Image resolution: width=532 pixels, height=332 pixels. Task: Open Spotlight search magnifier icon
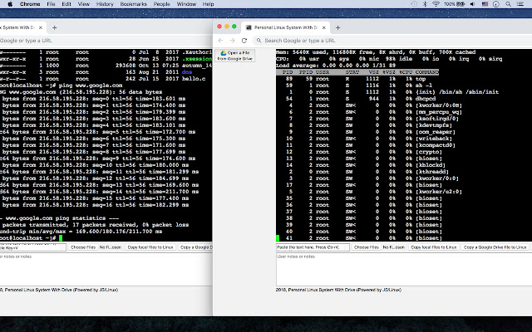point(508,4)
